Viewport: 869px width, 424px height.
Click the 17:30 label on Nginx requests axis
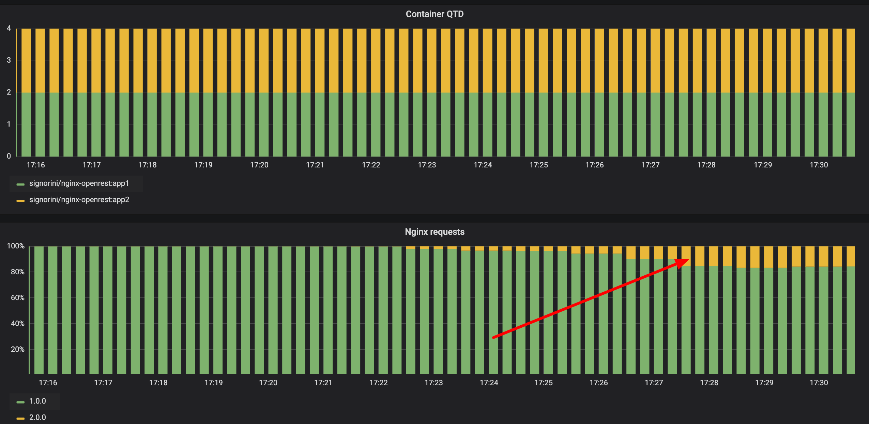pos(819,383)
